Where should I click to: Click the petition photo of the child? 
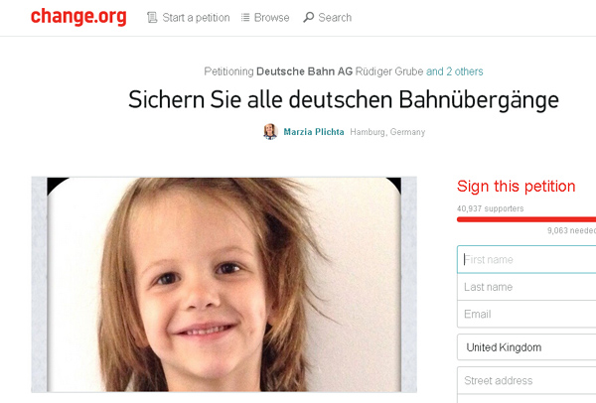(223, 285)
